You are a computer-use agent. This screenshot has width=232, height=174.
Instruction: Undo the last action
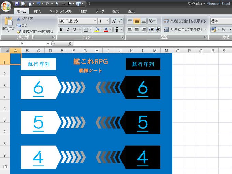[39, 4]
